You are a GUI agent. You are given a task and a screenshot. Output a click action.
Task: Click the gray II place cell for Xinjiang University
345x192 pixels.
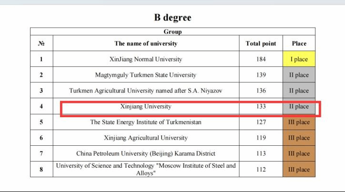[x=299, y=106]
